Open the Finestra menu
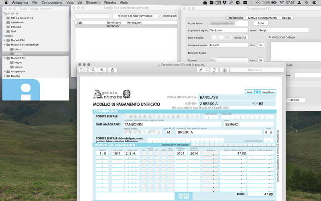Viewport: 321px width, 201px height. click(110, 2)
